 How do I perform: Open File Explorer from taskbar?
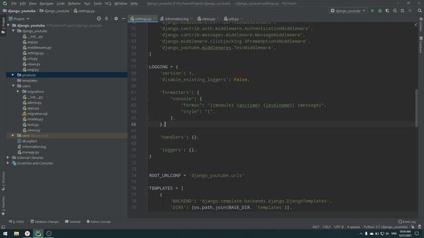coord(16,233)
